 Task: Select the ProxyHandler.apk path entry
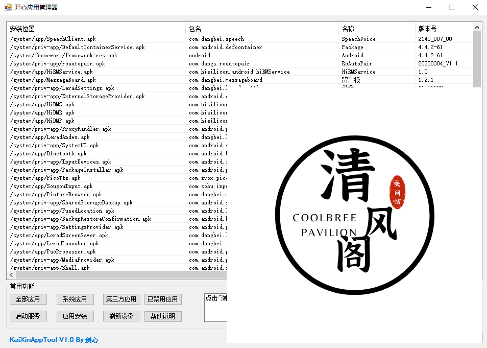coord(61,129)
